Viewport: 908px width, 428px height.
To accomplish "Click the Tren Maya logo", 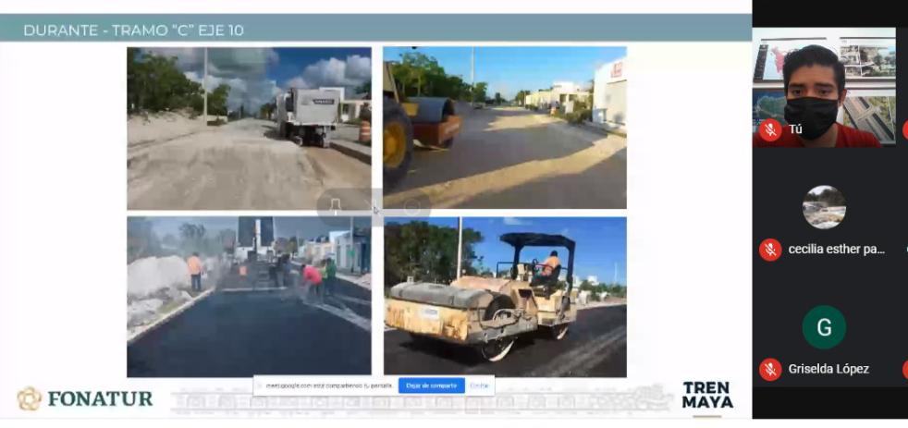I will (x=707, y=395).
